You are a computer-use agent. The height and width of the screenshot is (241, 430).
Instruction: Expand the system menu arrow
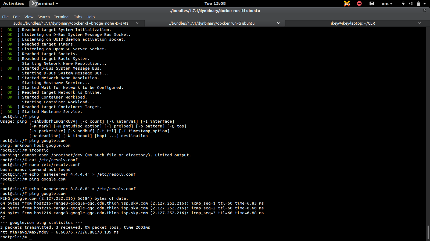click(x=425, y=3)
